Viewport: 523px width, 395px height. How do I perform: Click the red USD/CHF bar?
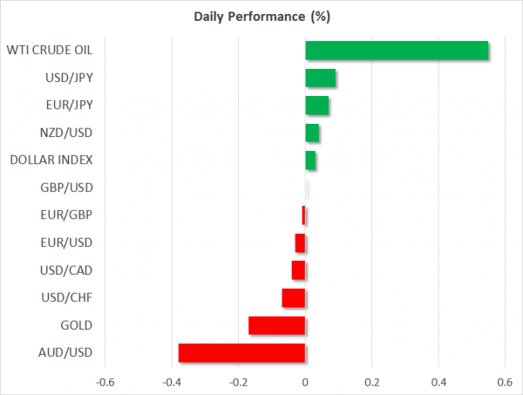click(x=294, y=298)
